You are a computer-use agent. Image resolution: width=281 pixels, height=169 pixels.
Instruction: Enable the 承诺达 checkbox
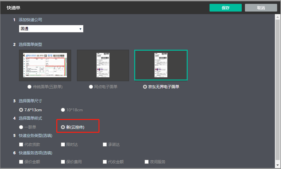click(x=105, y=144)
